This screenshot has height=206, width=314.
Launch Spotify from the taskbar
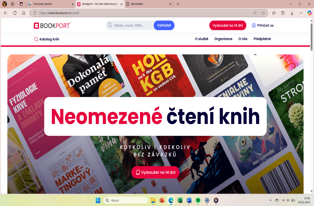tap(198, 200)
